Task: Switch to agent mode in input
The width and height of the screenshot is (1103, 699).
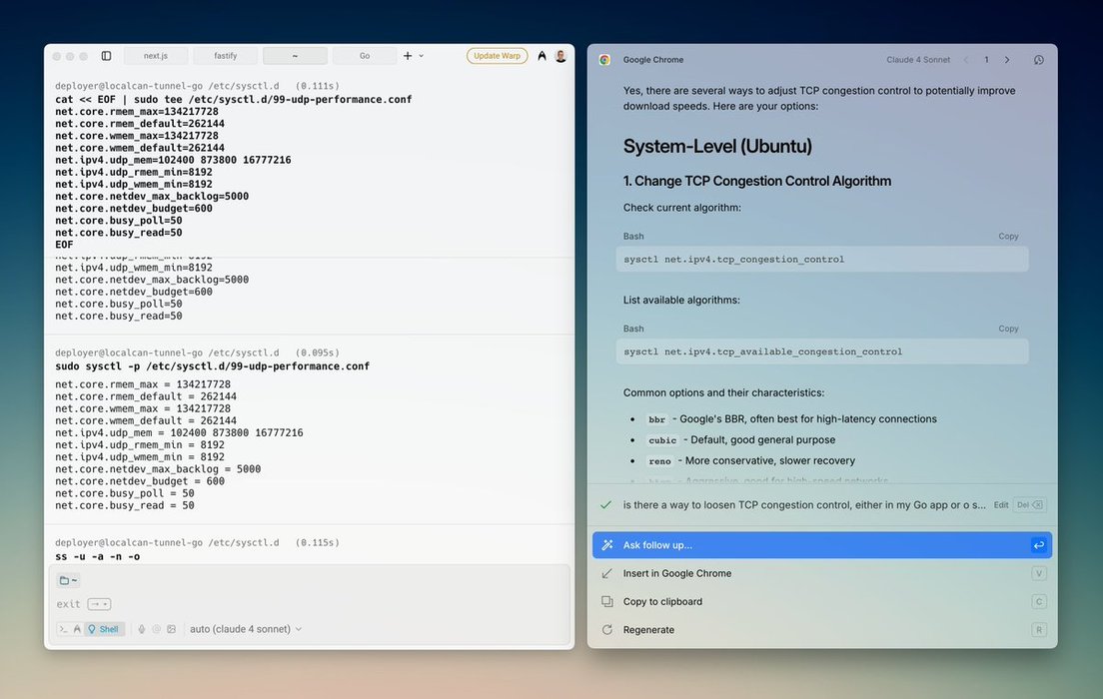Action: pyautogui.click(x=77, y=629)
